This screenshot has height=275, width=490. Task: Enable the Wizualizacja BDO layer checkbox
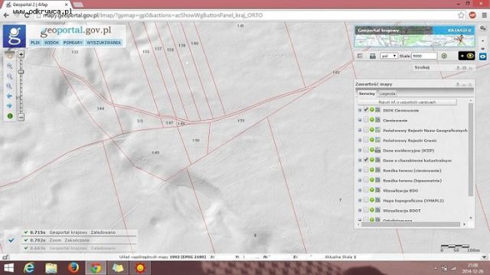click(x=366, y=190)
